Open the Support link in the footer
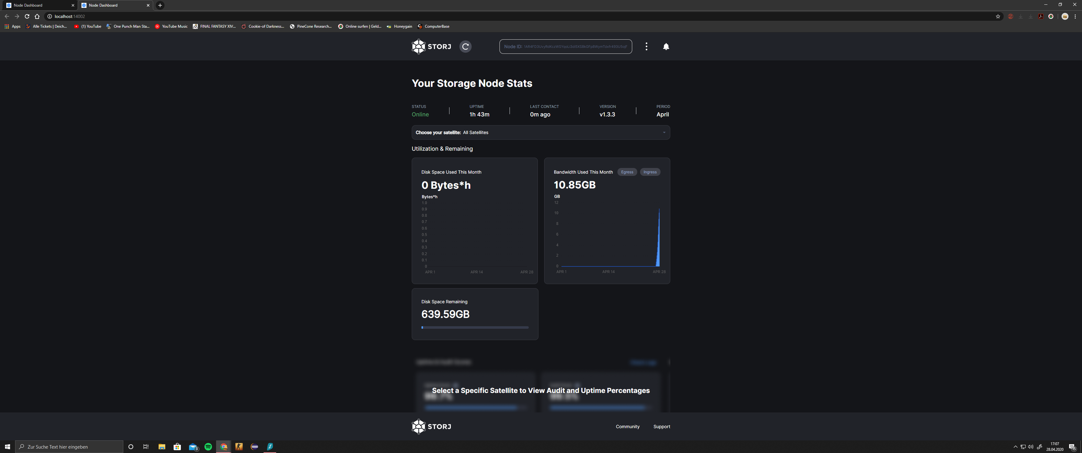Viewport: 1082px width, 453px height. pyautogui.click(x=661, y=427)
